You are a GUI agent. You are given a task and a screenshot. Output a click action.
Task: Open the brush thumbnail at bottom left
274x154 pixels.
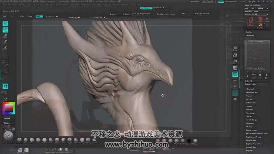(8, 136)
